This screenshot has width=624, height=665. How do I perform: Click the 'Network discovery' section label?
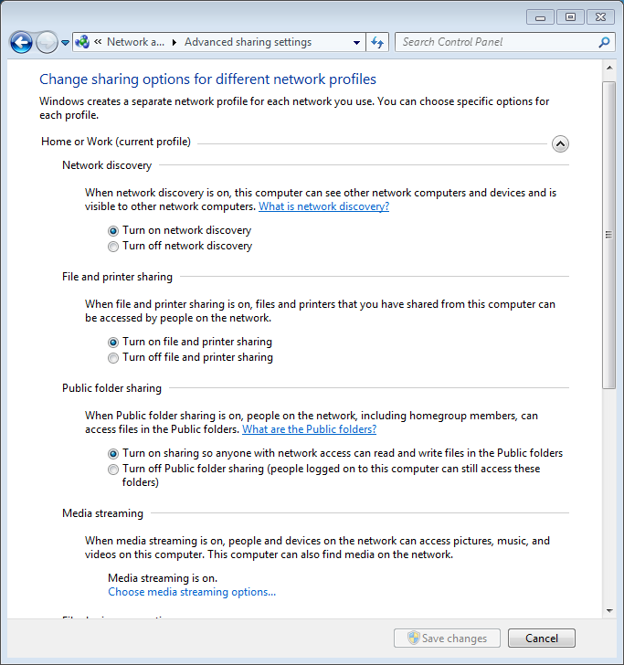click(x=107, y=165)
